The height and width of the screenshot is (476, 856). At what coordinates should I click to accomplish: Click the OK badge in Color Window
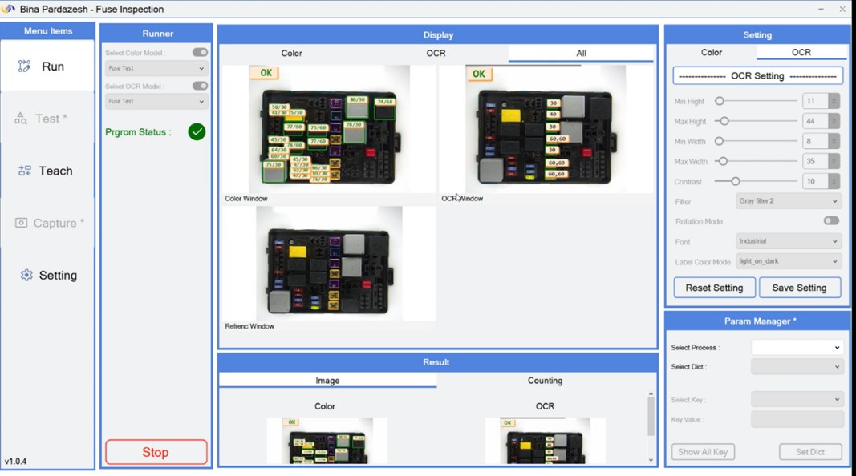[x=264, y=73]
